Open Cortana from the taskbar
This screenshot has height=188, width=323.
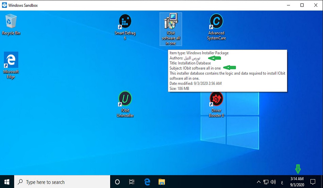point(117,182)
